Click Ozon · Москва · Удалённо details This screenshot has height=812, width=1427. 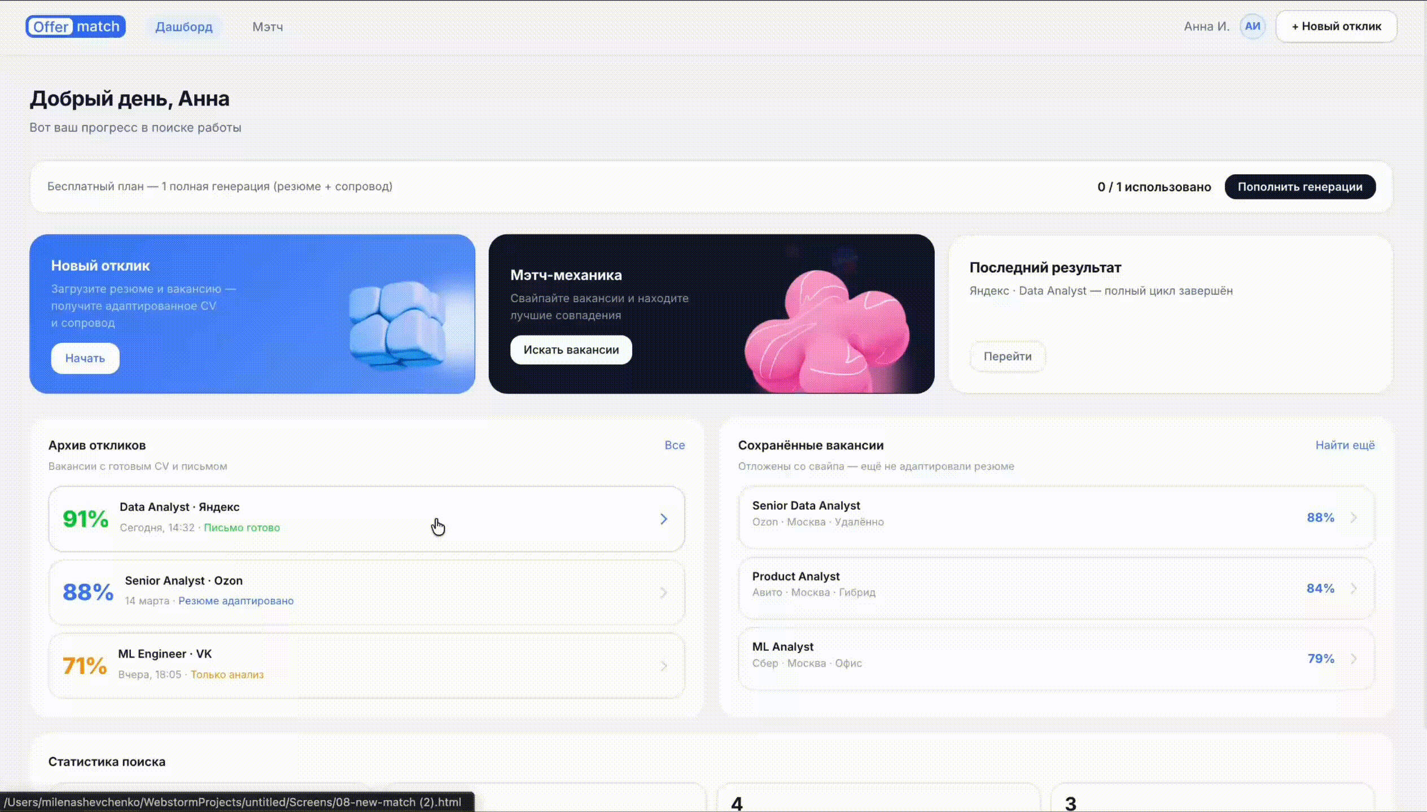(818, 522)
